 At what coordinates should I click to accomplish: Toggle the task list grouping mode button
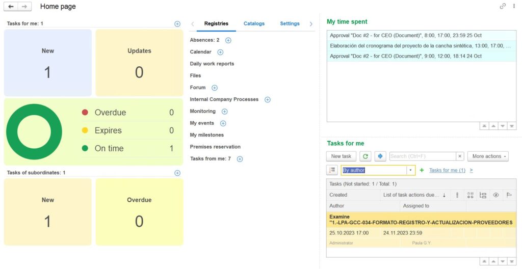pos(332,170)
